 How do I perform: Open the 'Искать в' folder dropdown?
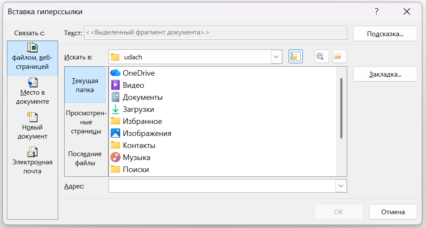pyautogui.click(x=276, y=57)
